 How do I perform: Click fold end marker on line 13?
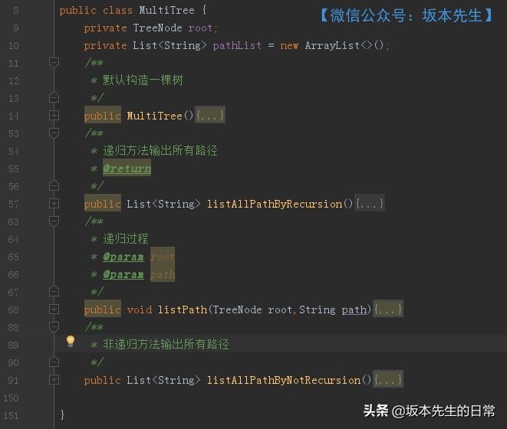(54, 97)
